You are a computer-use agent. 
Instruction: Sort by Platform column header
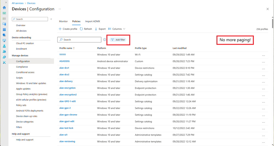[x=101, y=48]
